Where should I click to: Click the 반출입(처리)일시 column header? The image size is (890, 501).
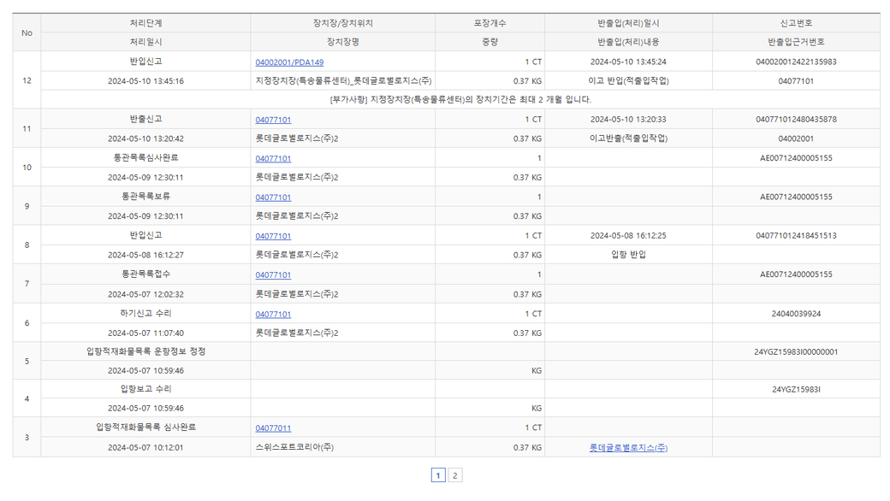[628, 23]
